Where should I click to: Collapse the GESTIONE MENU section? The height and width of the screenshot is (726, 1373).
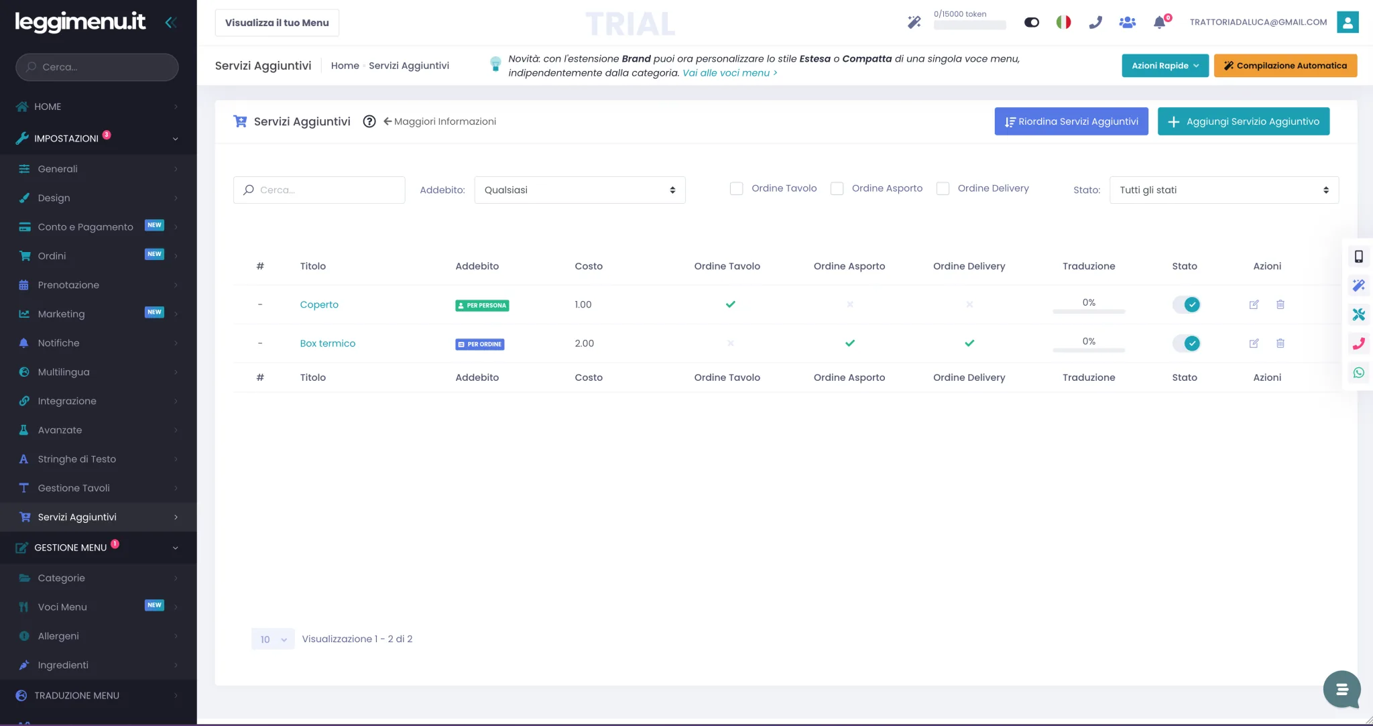(99, 548)
